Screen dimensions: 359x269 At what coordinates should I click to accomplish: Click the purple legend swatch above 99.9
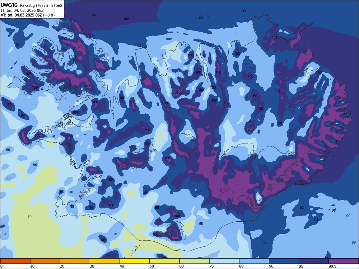[x=344, y=261]
